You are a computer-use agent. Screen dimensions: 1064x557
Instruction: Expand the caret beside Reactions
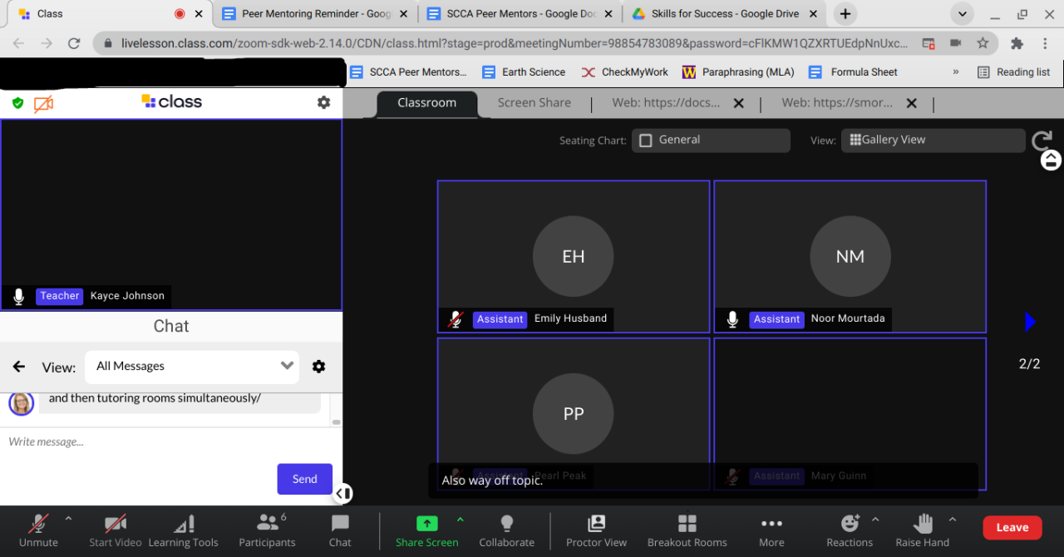[x=875, y=520]
